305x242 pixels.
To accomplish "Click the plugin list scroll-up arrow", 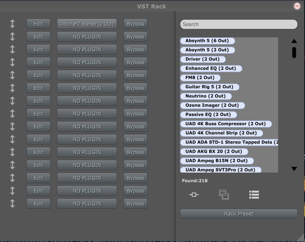I will pyautogui.click(x=294, y=41).
